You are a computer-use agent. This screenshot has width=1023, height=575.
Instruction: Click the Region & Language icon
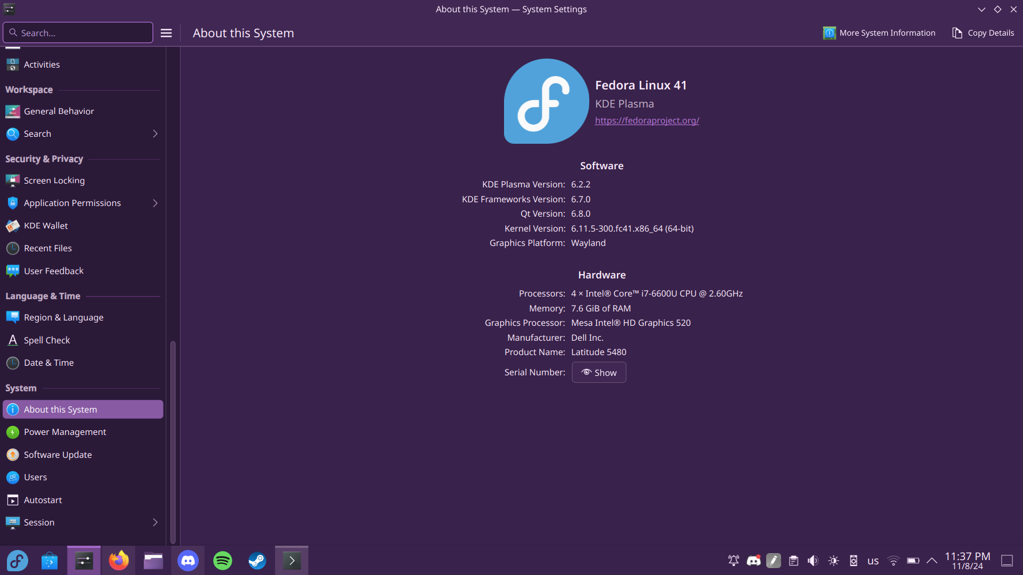(13, 317)
